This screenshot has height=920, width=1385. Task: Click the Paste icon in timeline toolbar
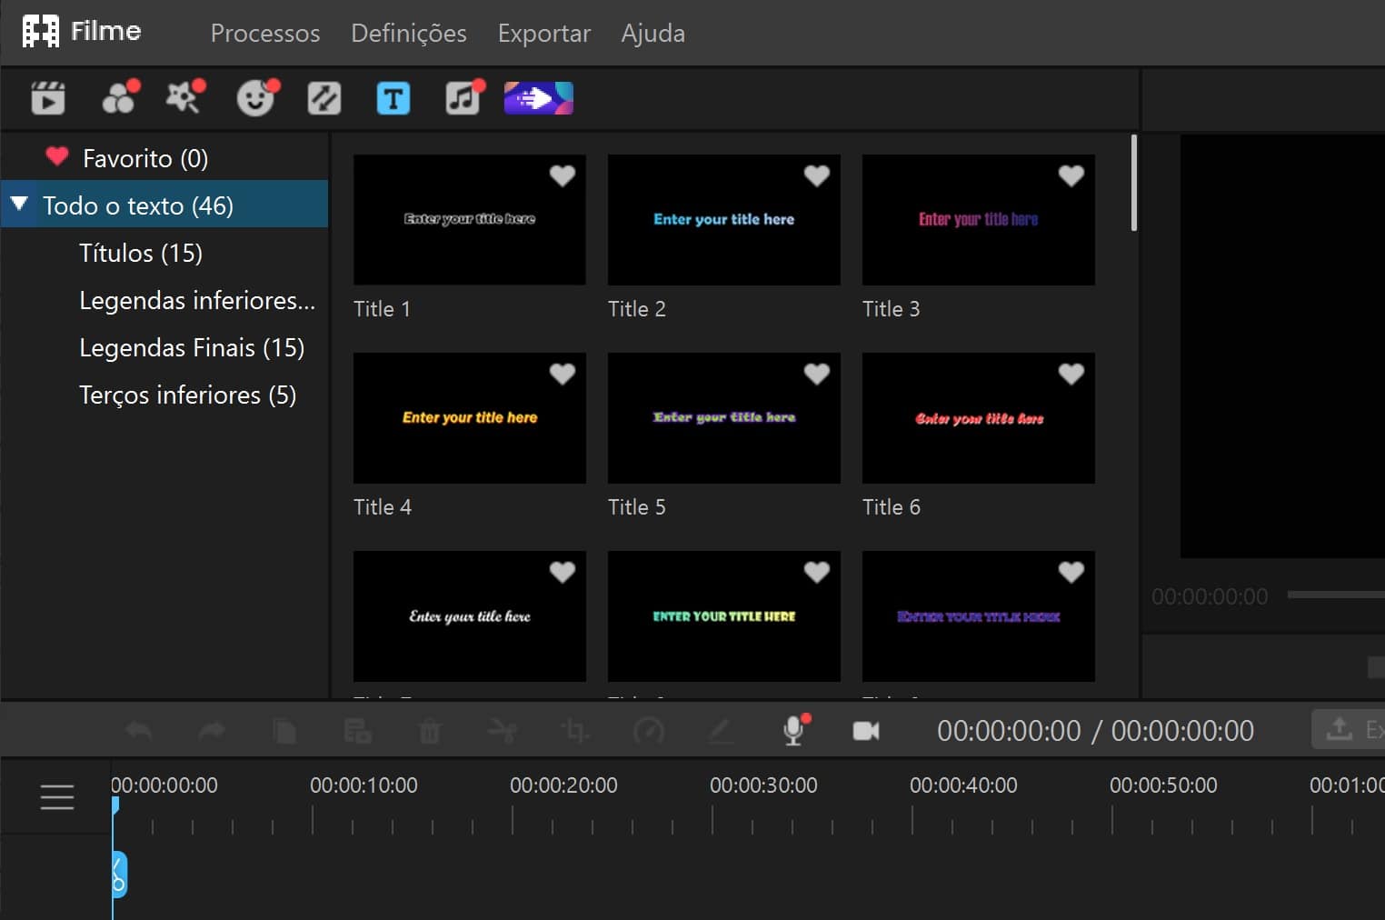pos(357,731)
